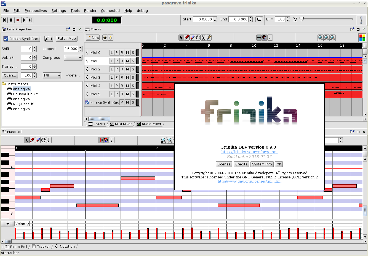Click the skip to end transport button
Screen dimensions: 368x256
30,20
